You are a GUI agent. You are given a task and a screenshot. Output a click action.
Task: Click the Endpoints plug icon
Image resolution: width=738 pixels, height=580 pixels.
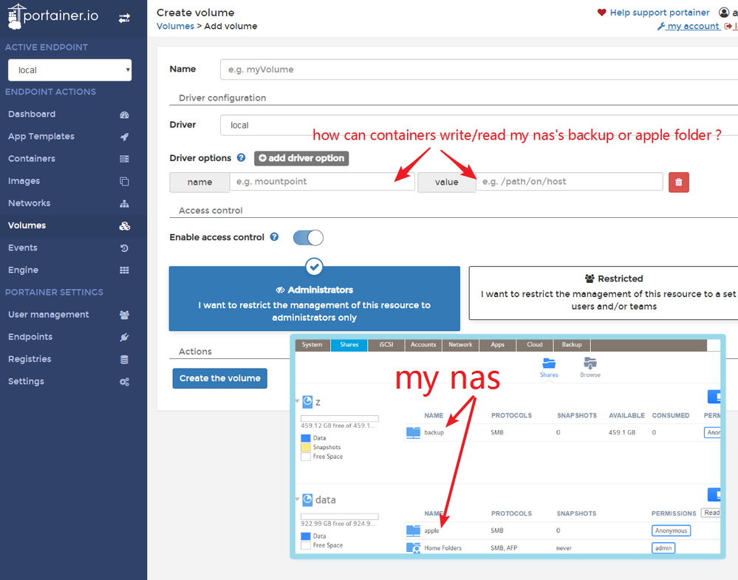[124, 337]
